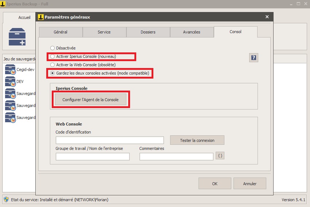Close the Paramètres généraux dialog

pos(267,17)
